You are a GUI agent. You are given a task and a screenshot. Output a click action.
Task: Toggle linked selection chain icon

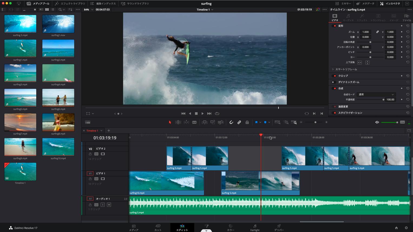pos(239,122)
